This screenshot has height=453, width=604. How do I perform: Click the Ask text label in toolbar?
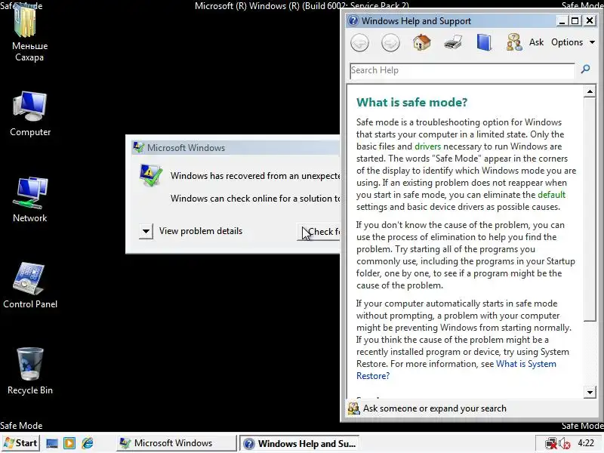[536, 42]
